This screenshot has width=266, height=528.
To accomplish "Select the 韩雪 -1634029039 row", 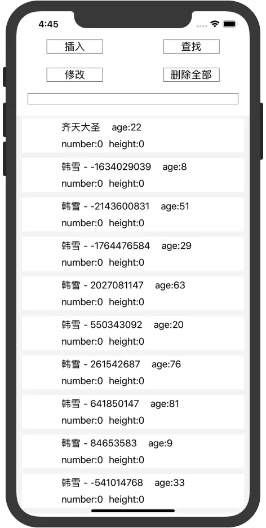I will pos(133,175).
